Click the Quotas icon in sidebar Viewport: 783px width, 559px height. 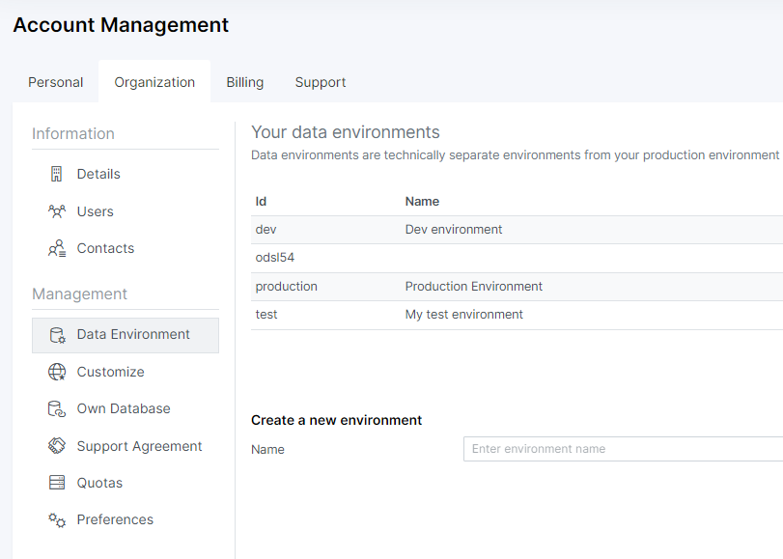[57, 483]
